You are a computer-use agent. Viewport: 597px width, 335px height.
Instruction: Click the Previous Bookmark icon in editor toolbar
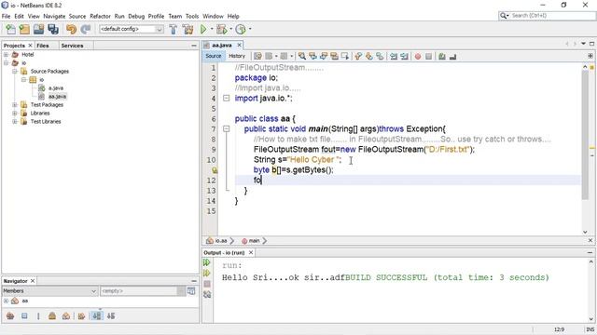point(358,56)
